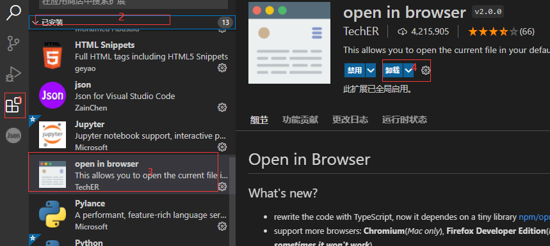
Task: Switch to the 功能贡献 tab
Action: point(300,120)
